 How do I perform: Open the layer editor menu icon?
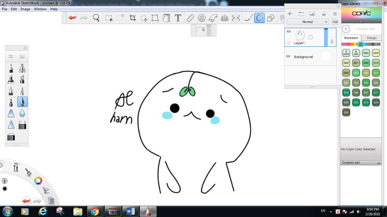tap(335, 14)
